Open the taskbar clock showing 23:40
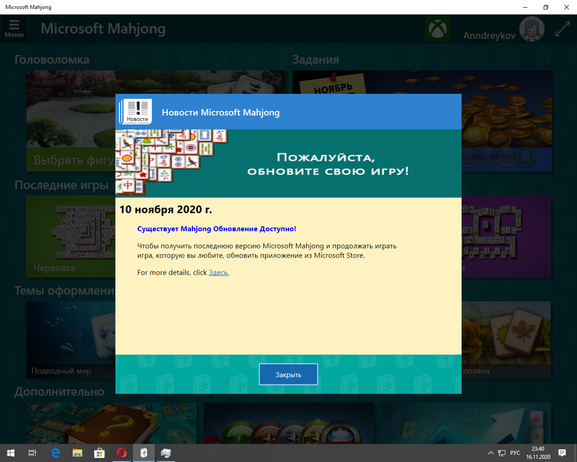The image size is (577, 462). click(x=538, y=453)
